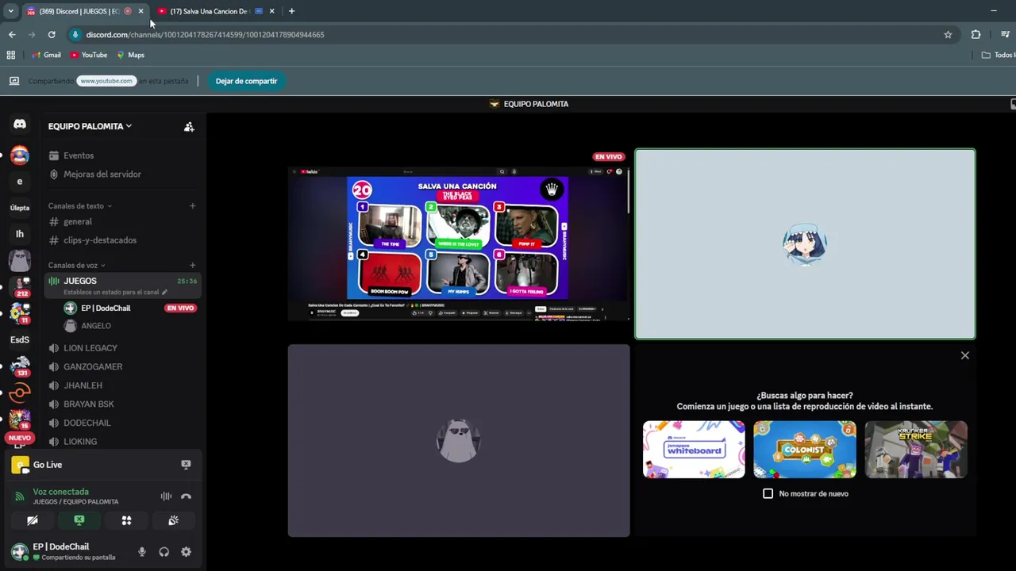Image resolution: width=1016 pixels, height=571 pixels.
Task: Open the 'lh' server icon
Action: (20, 234)
